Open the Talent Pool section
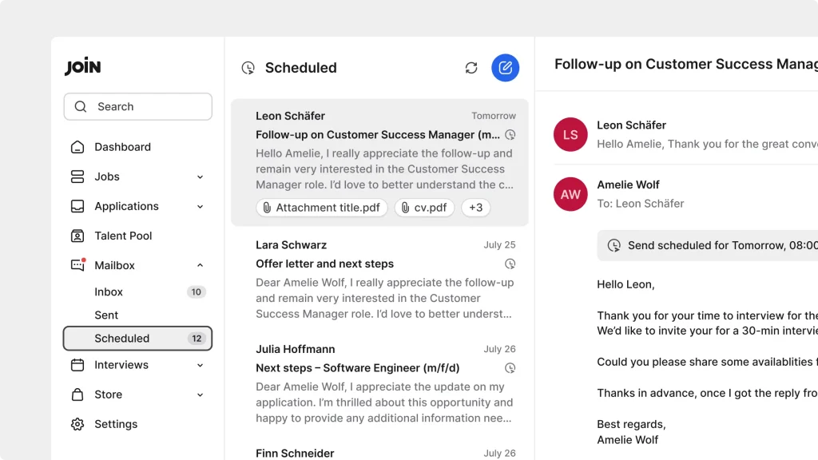Viewport: 818px width, 460px height. pyautogui.click(x=123, y=236)
